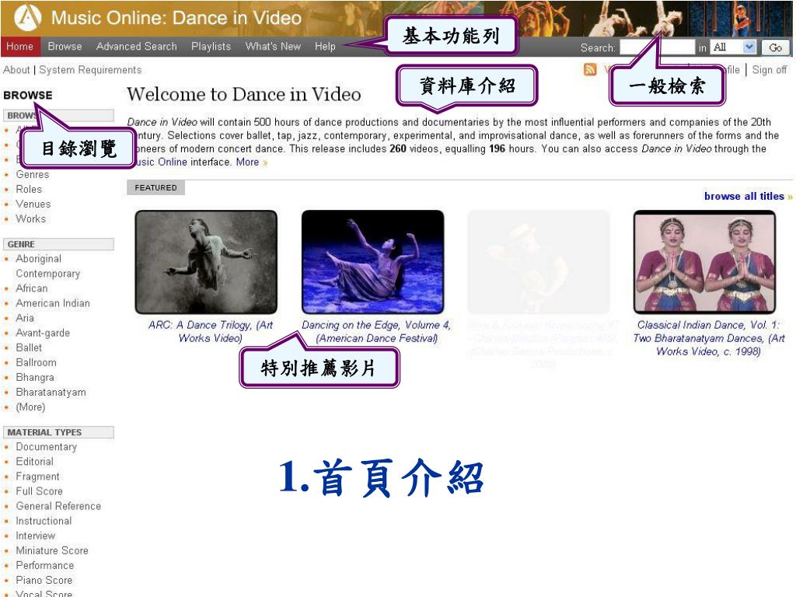
Task: Filter by Instructional material type
Action: click(44, 521)
